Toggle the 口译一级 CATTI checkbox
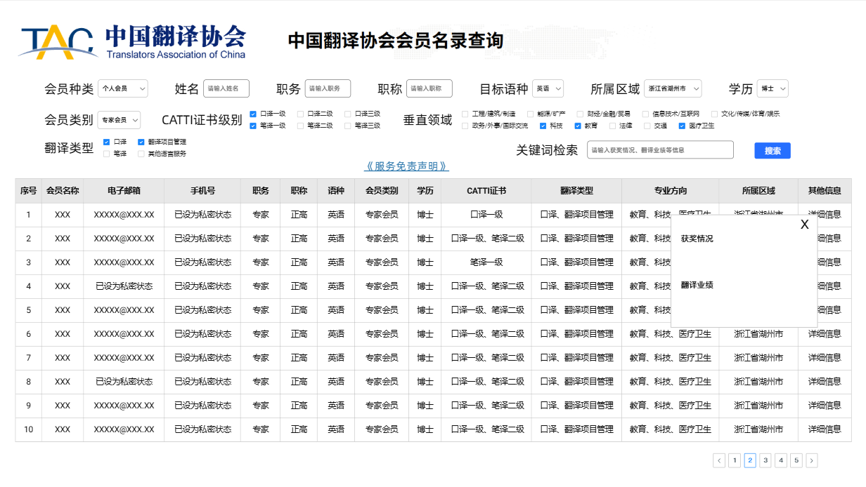 (253, 114)
